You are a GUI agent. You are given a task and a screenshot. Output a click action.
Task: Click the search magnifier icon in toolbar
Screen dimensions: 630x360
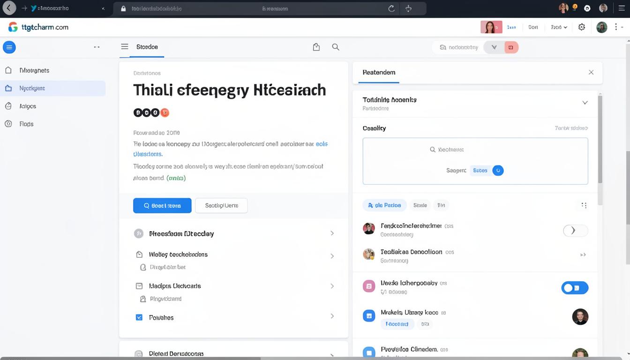click(336, 47)
